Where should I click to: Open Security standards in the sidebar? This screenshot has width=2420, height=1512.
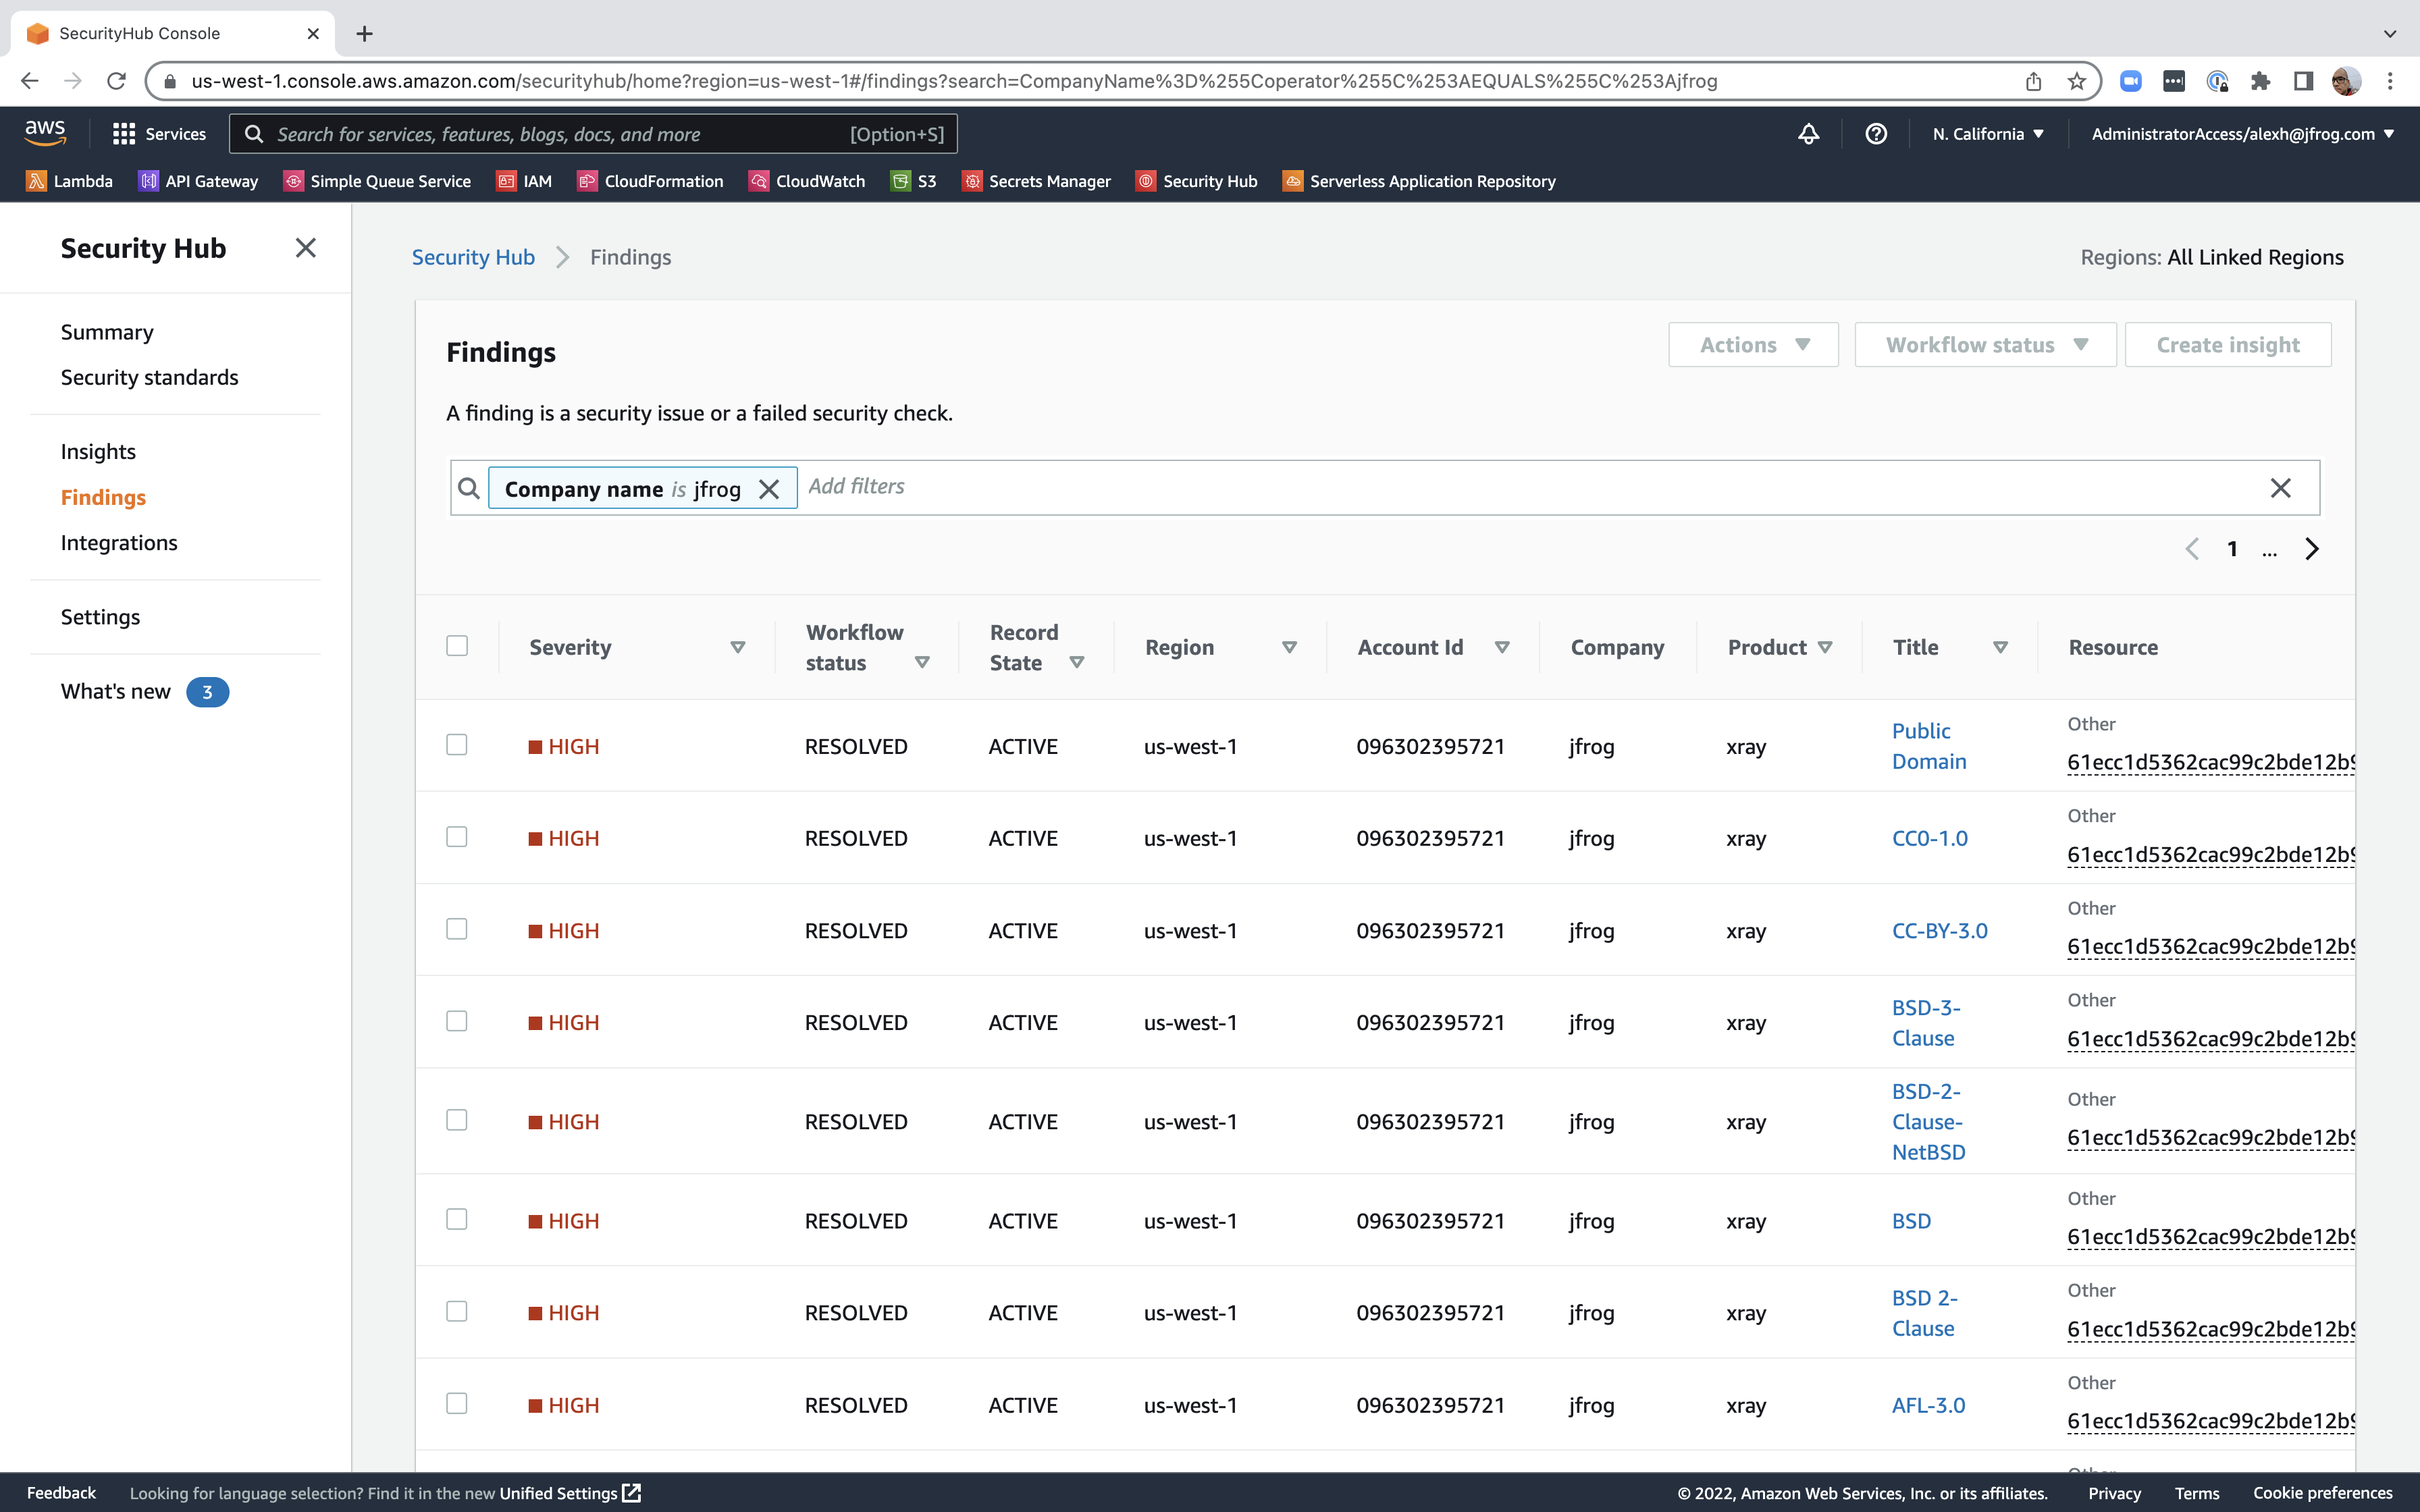pyautogui.click(x=150, y=377)
